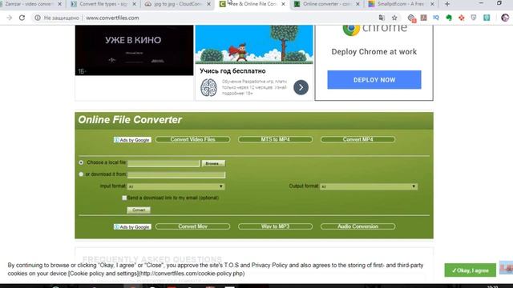Click the Ads by Google info icon above
This screenshot has width=513, height=288.
(x=116, y=140)
